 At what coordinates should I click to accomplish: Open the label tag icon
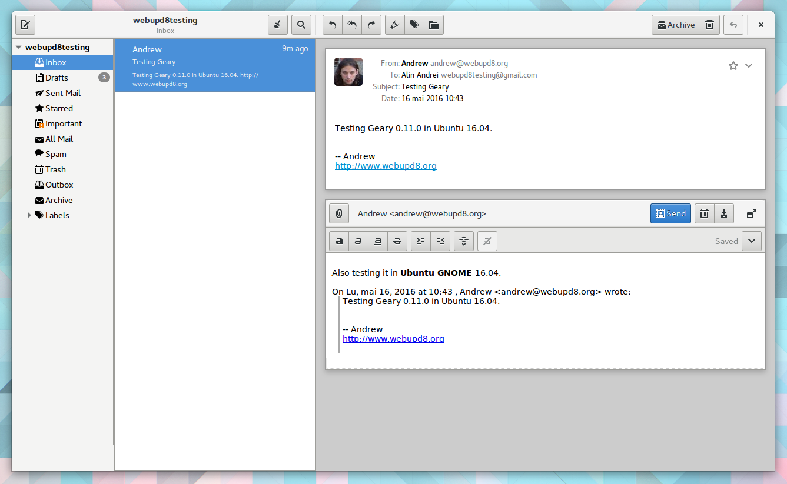[414, 25]
